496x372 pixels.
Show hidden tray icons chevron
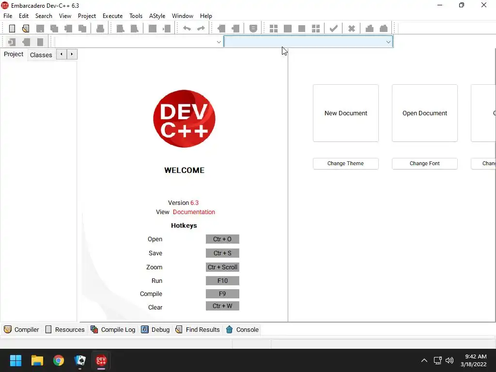point(424,360)
